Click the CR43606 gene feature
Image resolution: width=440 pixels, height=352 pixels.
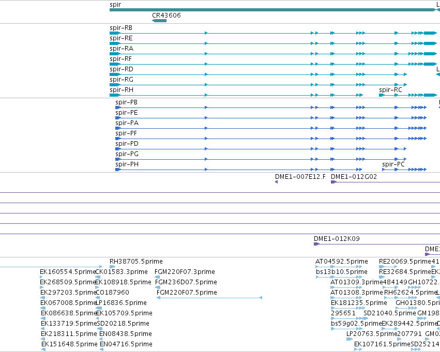coord(159,21)
